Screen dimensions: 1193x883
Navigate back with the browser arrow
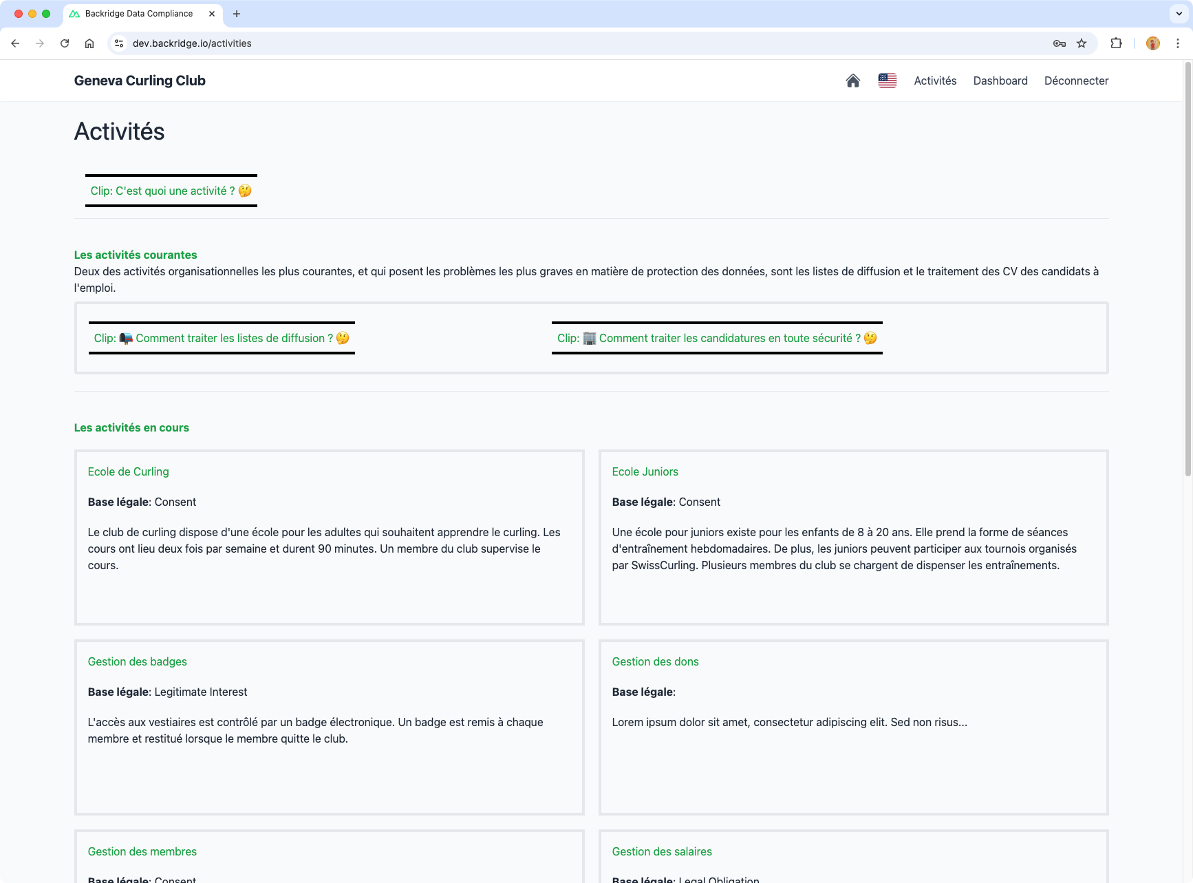coord(15,43)
